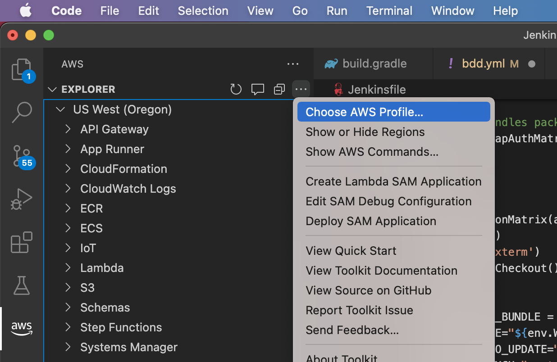Expand the Systems Manager node
557x362 pixels.
click(68, 347)
